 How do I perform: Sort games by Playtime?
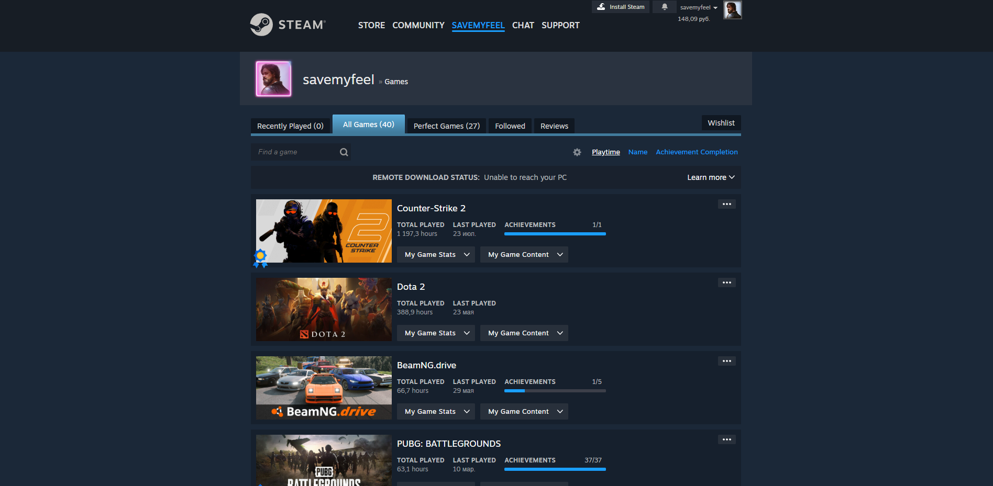click(x=606, y=152)
